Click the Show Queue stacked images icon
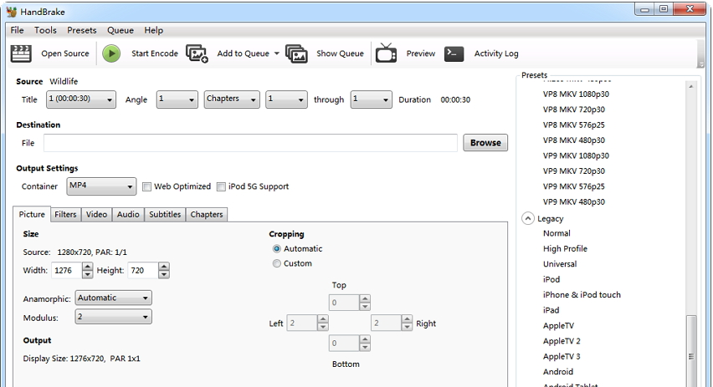Viewport: 713px width, 387px height. (296, 53)
